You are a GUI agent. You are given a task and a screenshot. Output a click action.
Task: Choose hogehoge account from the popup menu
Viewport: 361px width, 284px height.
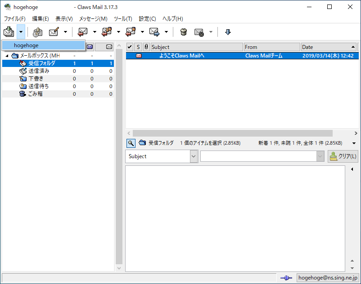pyautogui.click(x=44, y=45)
